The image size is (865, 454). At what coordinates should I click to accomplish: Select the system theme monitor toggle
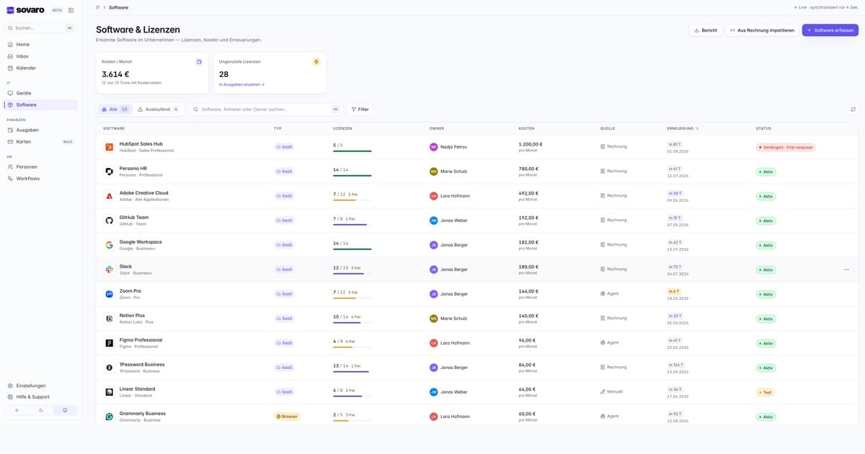[65, 410]
